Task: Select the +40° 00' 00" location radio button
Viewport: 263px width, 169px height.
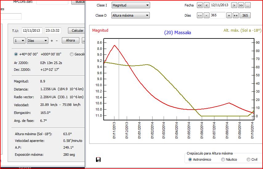Action: coord(16,54)
